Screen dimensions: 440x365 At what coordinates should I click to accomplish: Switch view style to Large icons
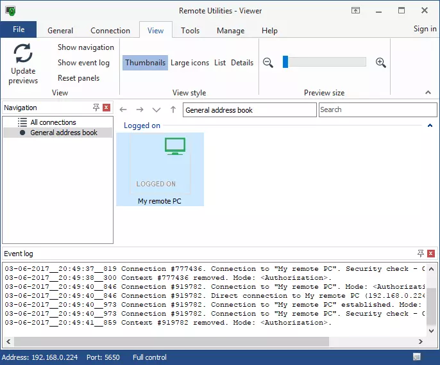pos(190,63)
